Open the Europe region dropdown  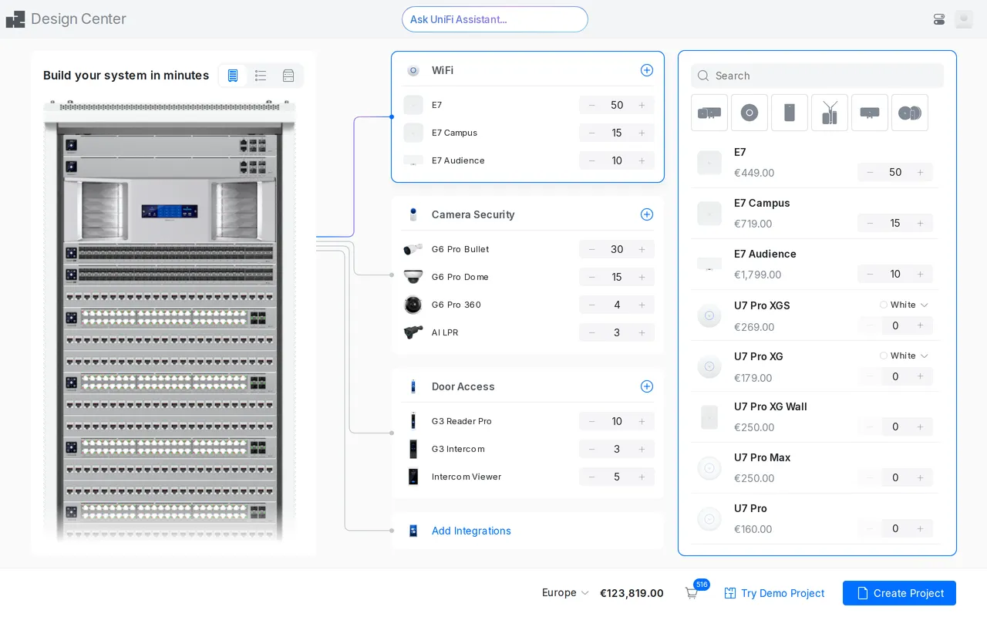(565, 592)
